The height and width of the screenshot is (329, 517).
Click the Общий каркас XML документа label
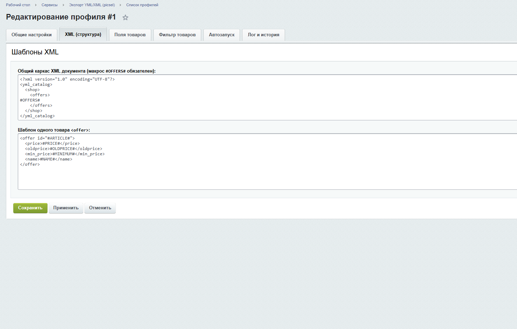(x=87, y=71)
